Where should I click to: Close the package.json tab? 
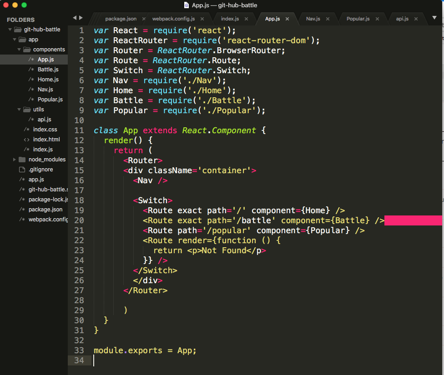(144, 19)
